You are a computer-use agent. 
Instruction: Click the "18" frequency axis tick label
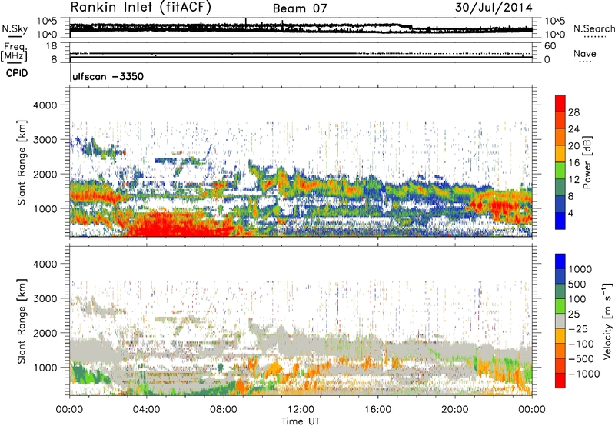point(52,46)
